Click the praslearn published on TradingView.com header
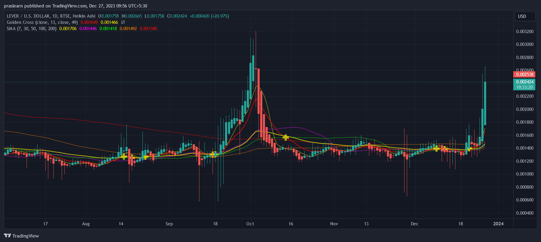Viewport: 541px width, 242px height. 75,6
